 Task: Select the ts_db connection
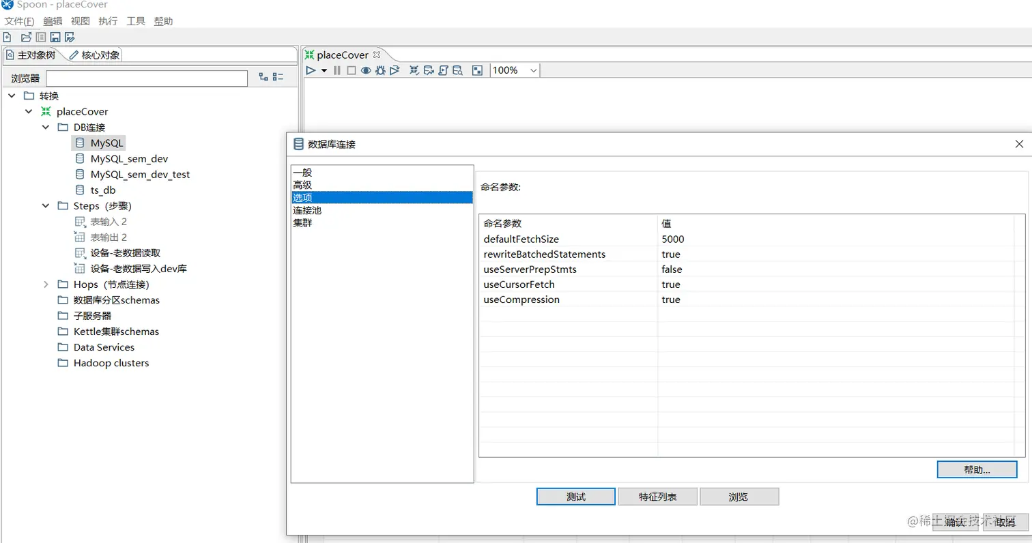[103, 190]
